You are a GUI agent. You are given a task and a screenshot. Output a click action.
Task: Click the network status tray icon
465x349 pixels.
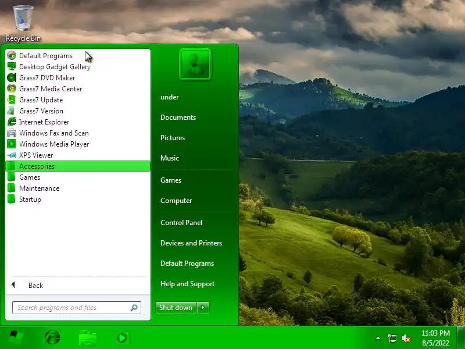pyautogui.click(x=392, y=338)
